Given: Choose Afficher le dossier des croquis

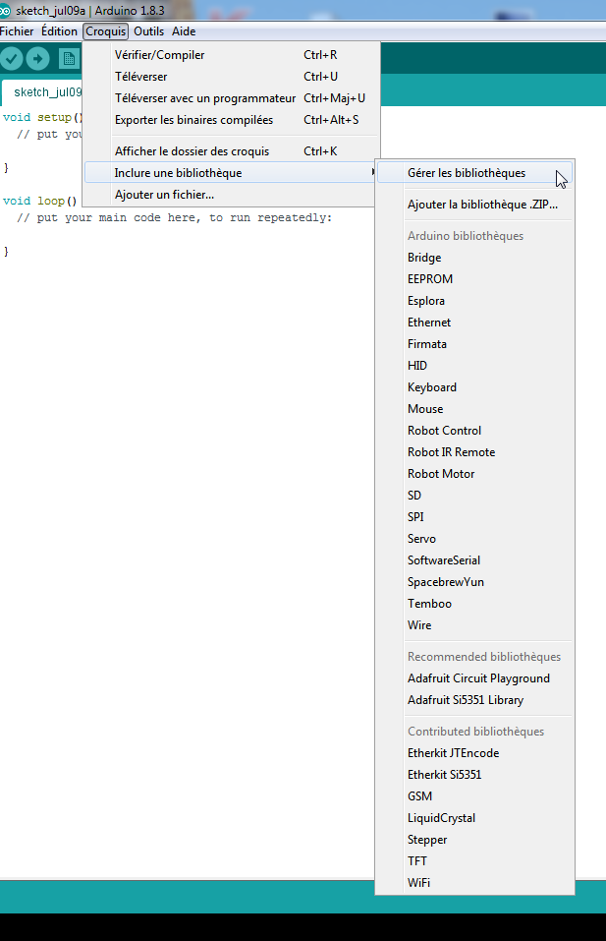Looking at the screenshot, I should [232, 151].
